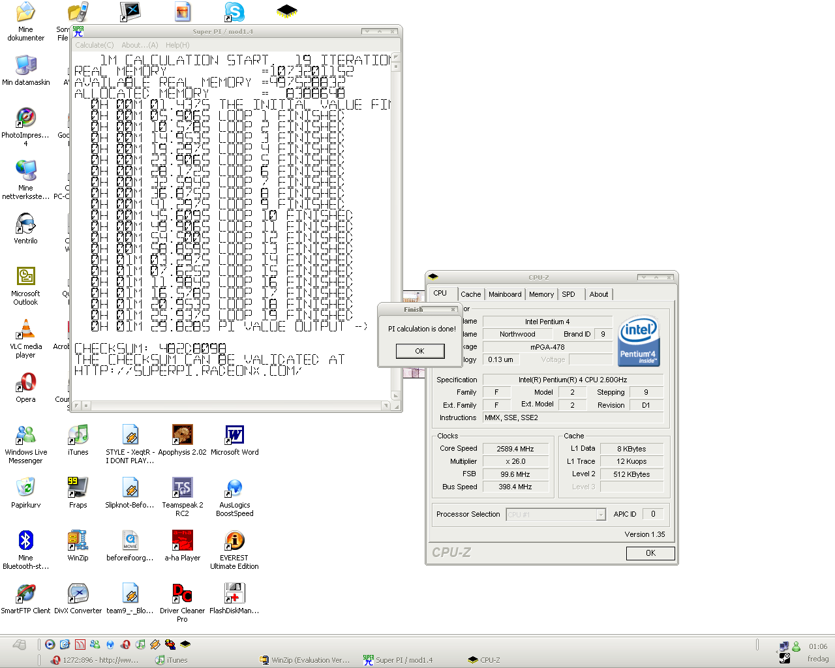
Task: Switch to the Mainboard tab in CPU-Z
Action: pos(505,294)
